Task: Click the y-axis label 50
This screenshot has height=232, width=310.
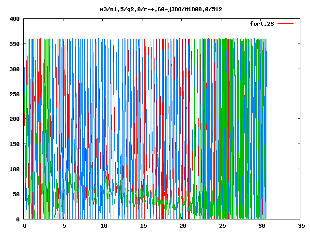Action: [x=16, y=194]
